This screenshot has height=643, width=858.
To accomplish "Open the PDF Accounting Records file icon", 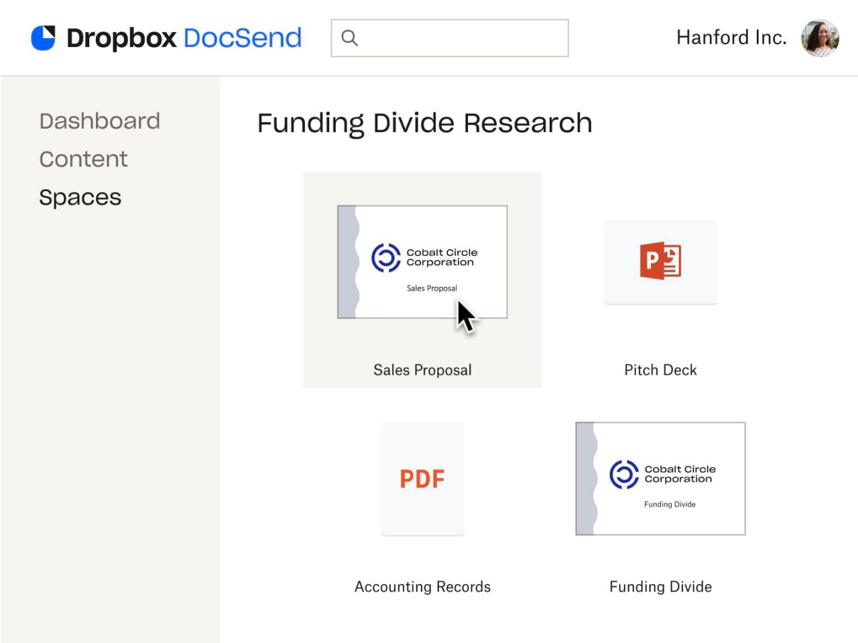I will 422,478.
